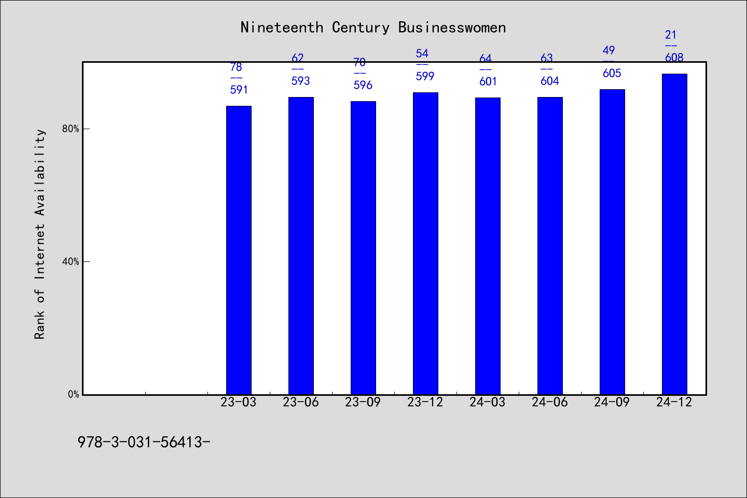The width and height of the screenshot is (747, 498).
Task: Click the rank number 63 above 604
Action: [x=547, y=58]
